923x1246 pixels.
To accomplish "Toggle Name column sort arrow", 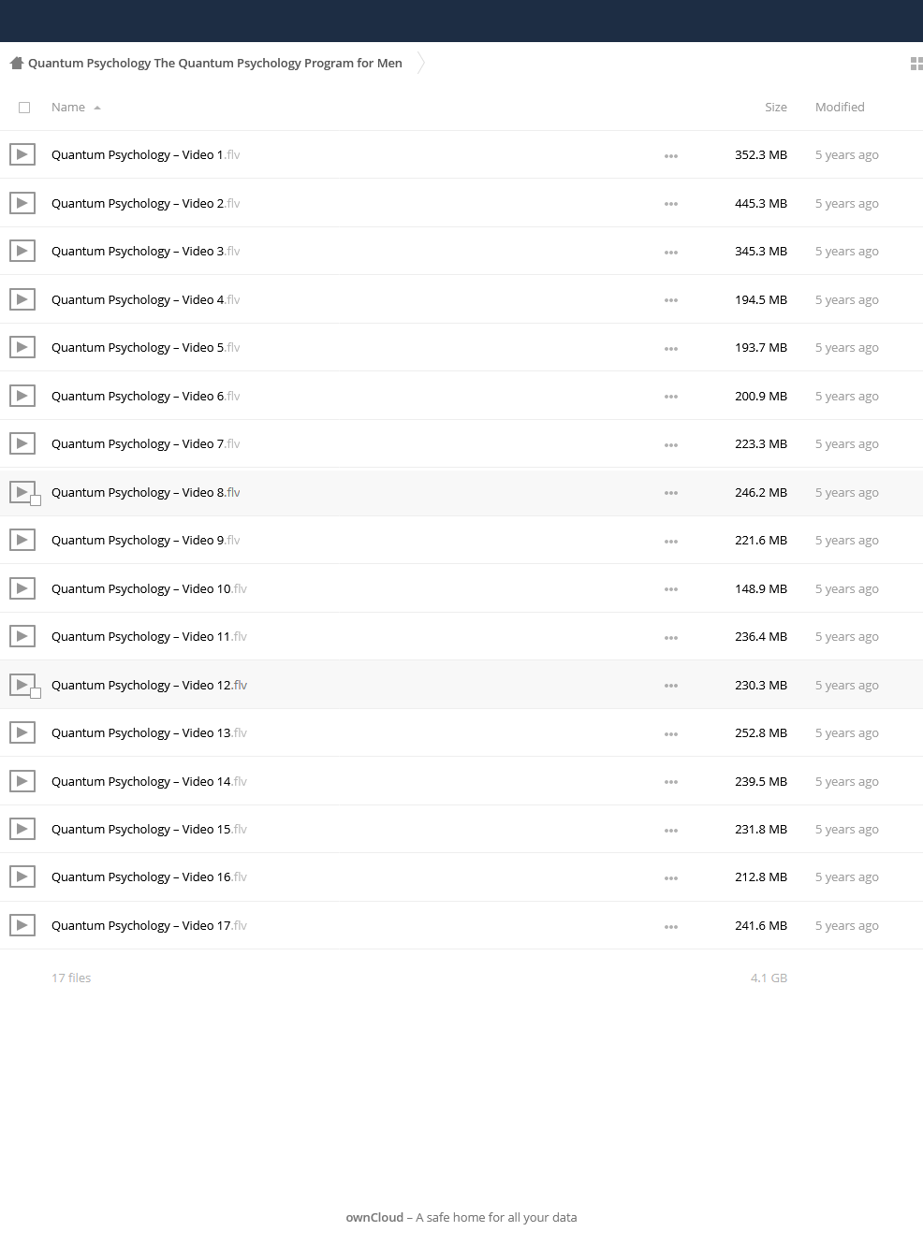I will [97, 108].
